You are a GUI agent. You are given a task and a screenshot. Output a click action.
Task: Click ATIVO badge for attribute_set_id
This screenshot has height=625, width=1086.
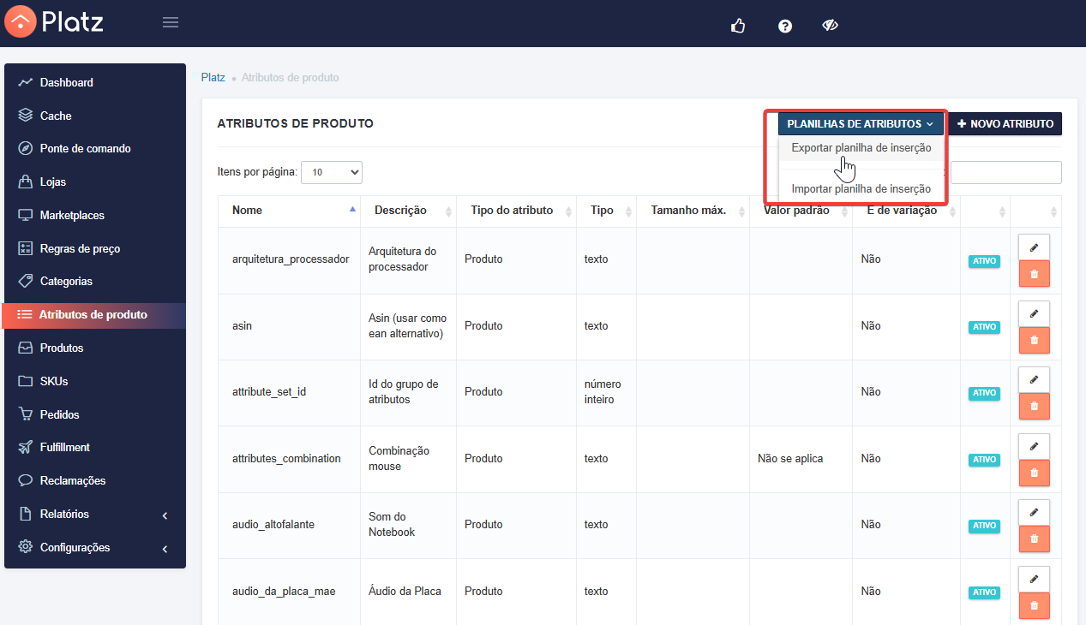pyautogui.click(x=984, y=393)
